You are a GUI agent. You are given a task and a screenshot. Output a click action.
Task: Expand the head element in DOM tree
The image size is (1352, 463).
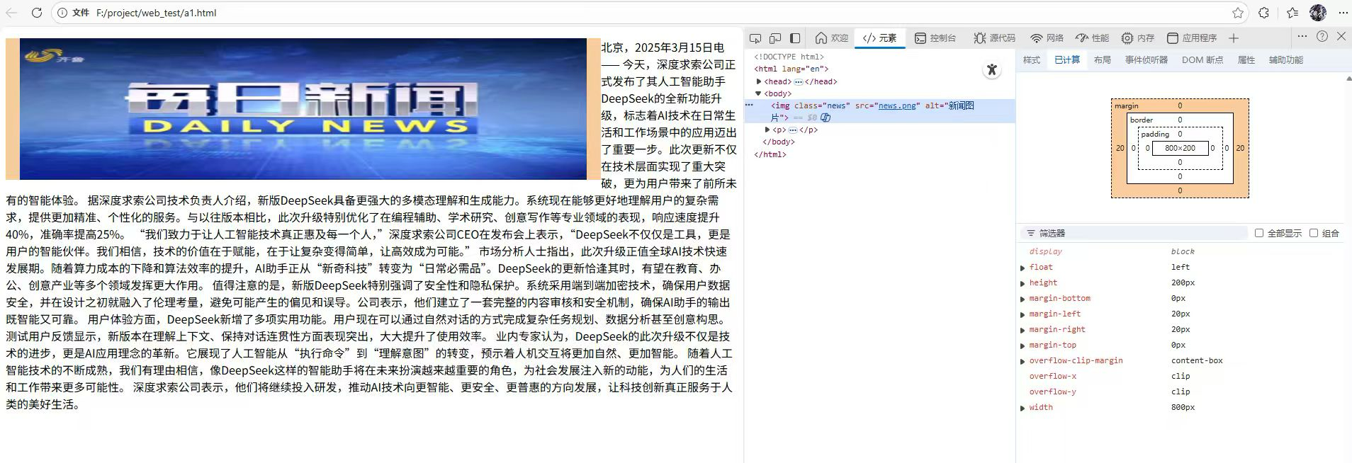(759, 81)
